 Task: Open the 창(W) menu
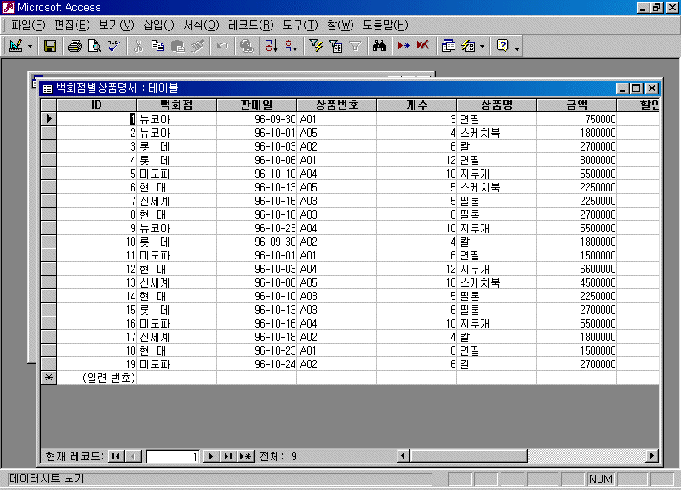340,26
